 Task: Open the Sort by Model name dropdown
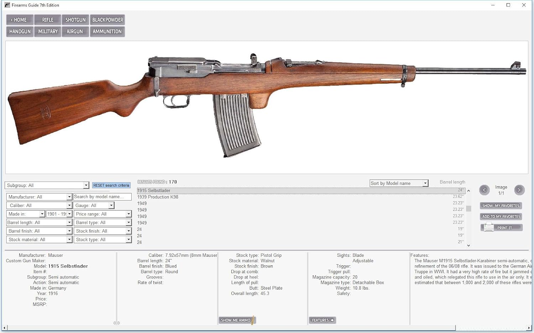[x=399, y=183]
